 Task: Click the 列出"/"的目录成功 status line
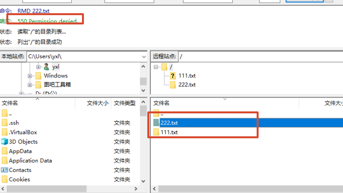pyautogui.click(x=40, y=42)
